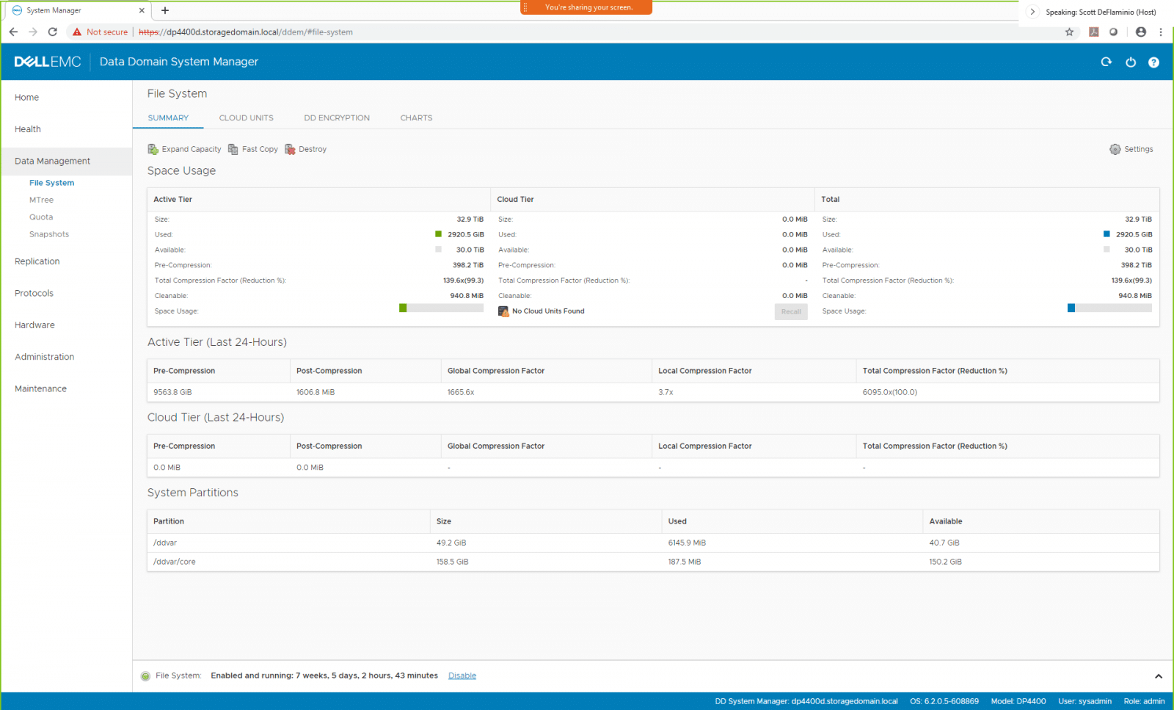Select Quota in sidebar
Image resolution: width=1174 pixels, height=710 pixels.
pyautogui.click(x=41, y=217)
